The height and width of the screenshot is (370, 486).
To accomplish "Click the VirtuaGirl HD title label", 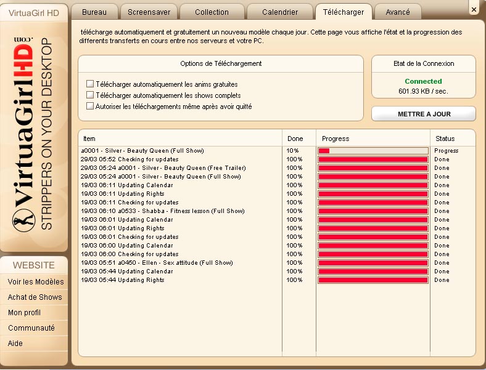I will 33,13.
